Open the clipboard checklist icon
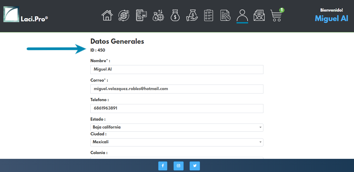The image size is (354, 172). click(209, 16)
